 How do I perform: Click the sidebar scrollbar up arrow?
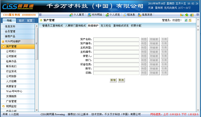pos(37,26)
